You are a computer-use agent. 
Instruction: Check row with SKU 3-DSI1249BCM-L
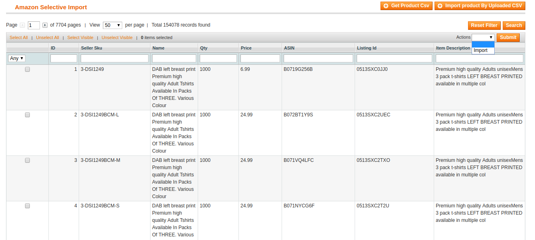click(x=27, y=115)
